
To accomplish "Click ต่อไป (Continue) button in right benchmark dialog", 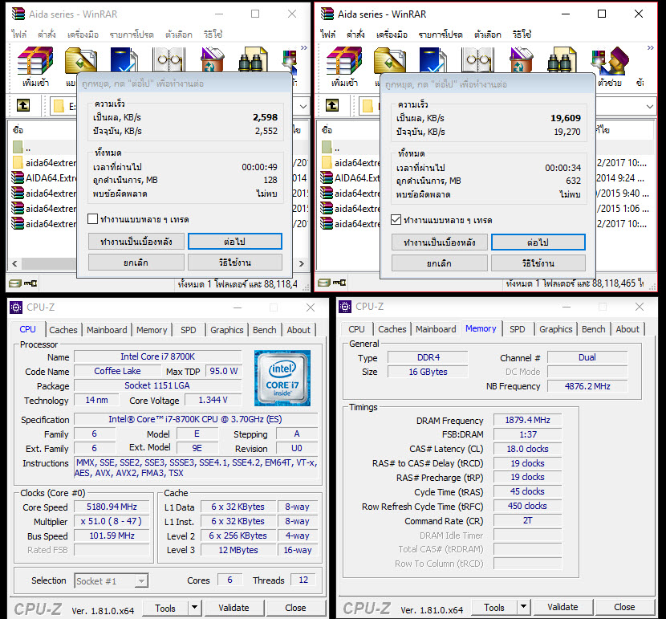I will (538, 242).
